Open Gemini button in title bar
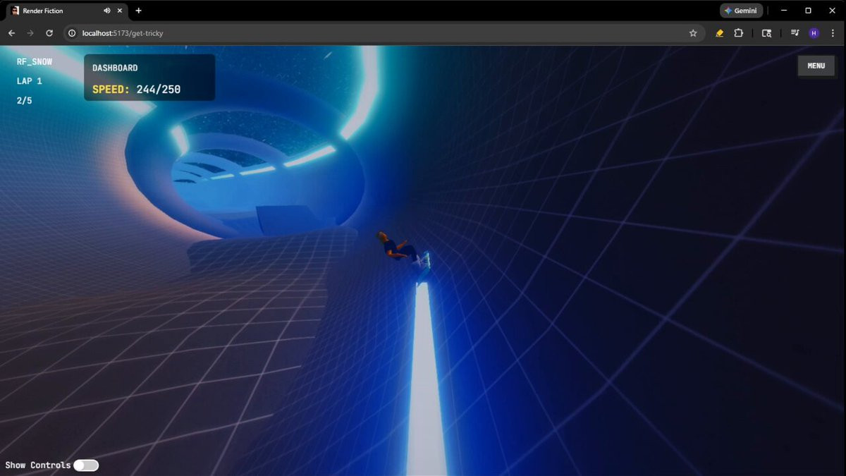The height and width of the screenshot is (476, 846). [x=741, y=11]
